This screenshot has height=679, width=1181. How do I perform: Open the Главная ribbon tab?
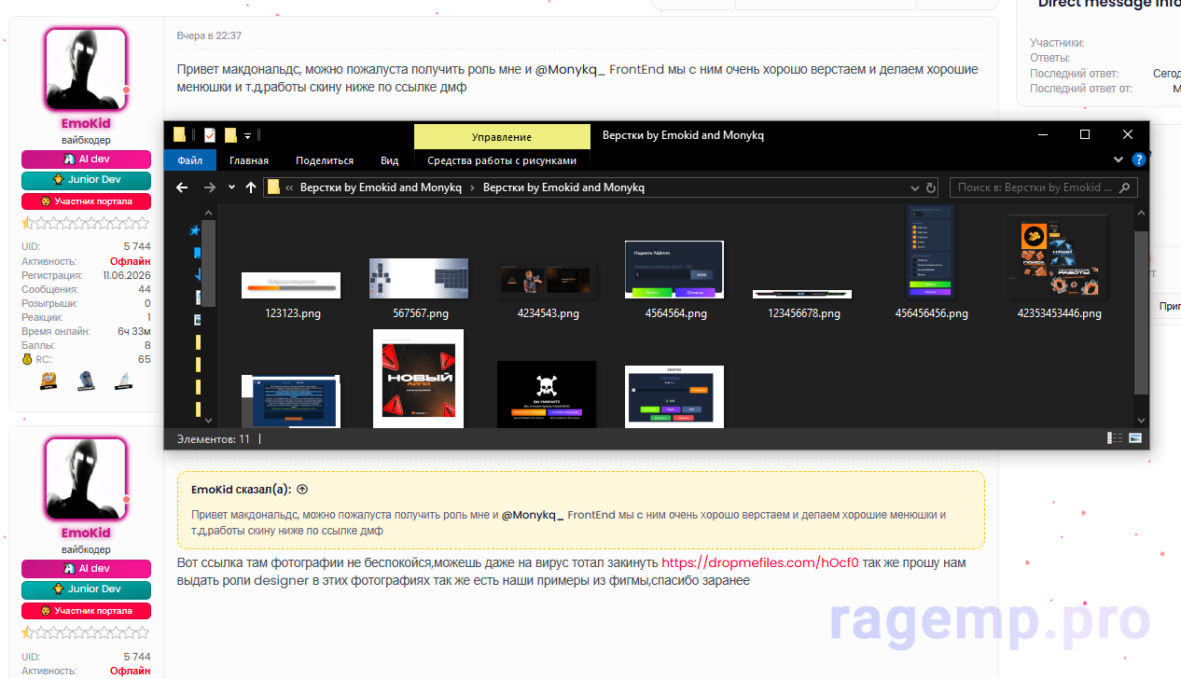pyautogui.click(x=249, y=160)
